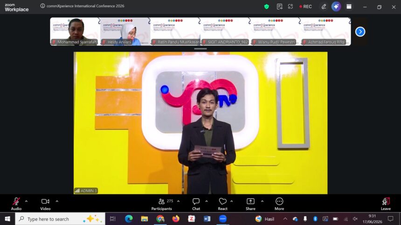Screen dimensions: 401x225
Task: Click the gallery strip drag handle
Action: point(200,49)
